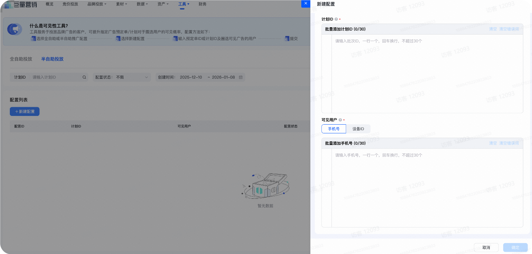Go to the 概览 nav item
532x254 pixels.
point(49,4)
